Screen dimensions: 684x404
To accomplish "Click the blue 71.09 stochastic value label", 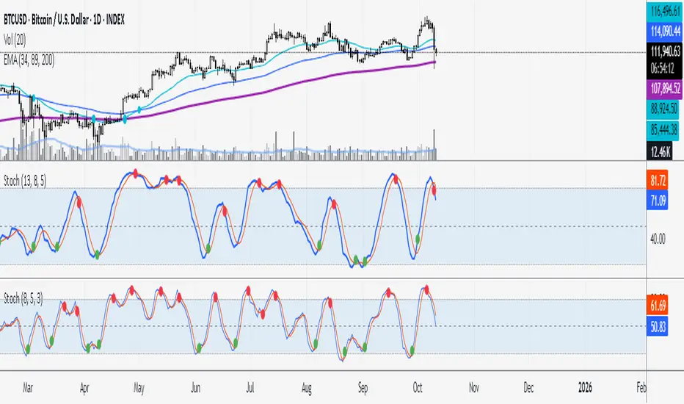I will 658,198.
